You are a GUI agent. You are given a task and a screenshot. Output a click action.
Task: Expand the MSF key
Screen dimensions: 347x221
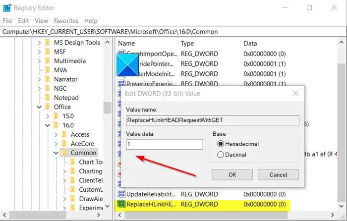[x=39, y=52]
